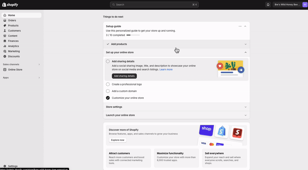This screenshot has width=308, height=170.
Task: Click the Discounts badge icon
Action: click(x=5, y=56)
